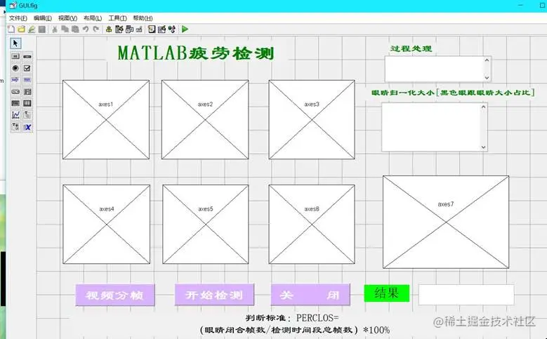Click the Redo toolbar icon
The image size is (547, 339).
click(x=96, y=29)
